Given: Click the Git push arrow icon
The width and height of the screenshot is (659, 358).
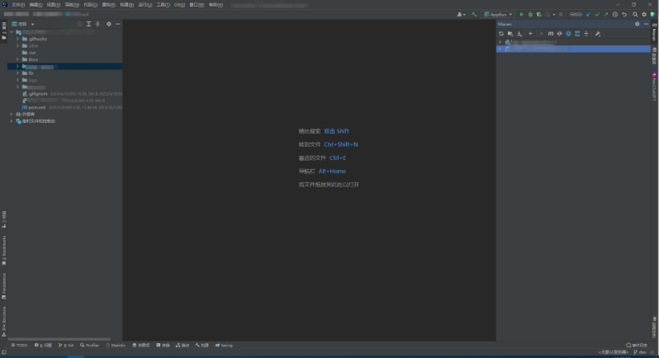Looking at the screenshot, I should click(x=606, y=14).
